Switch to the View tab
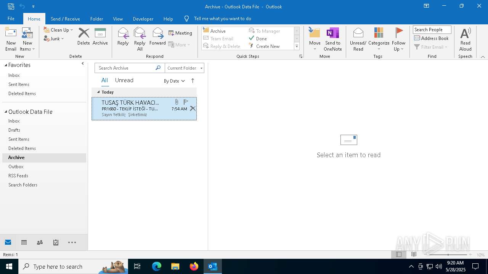Viewport: 488px width, 274px height. (x=118, y=19)
